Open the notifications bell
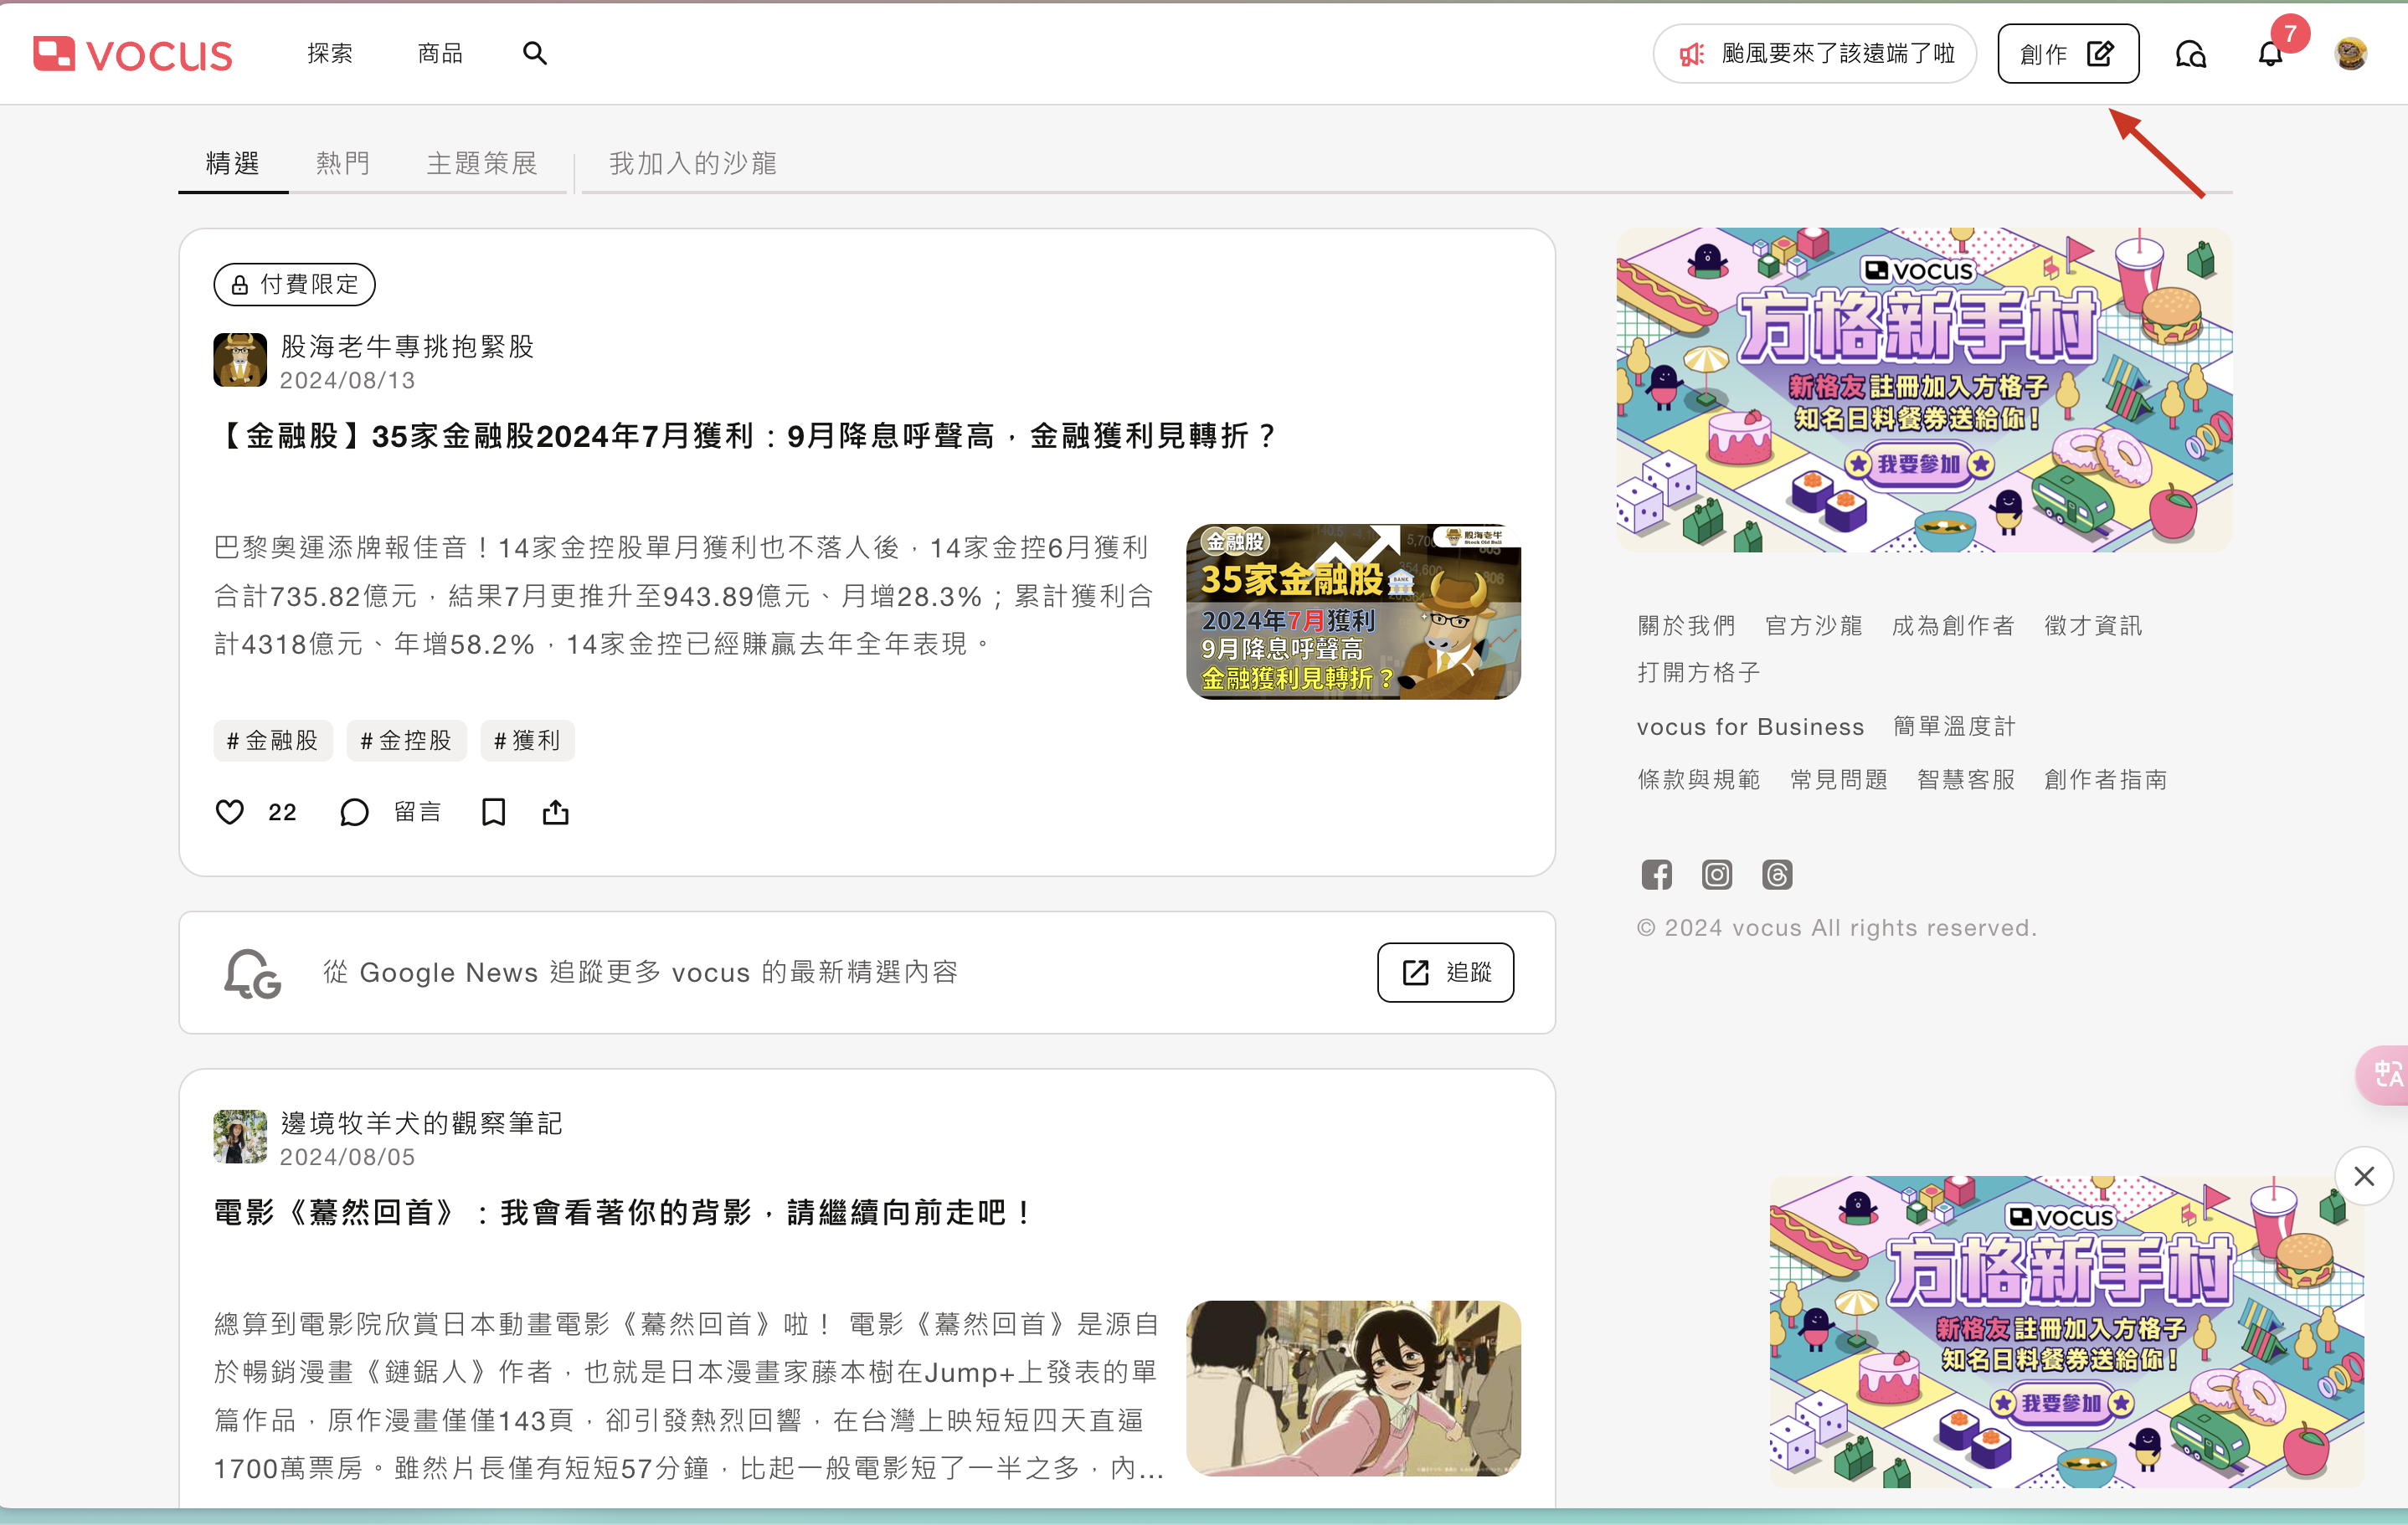 coord(2270,54)
